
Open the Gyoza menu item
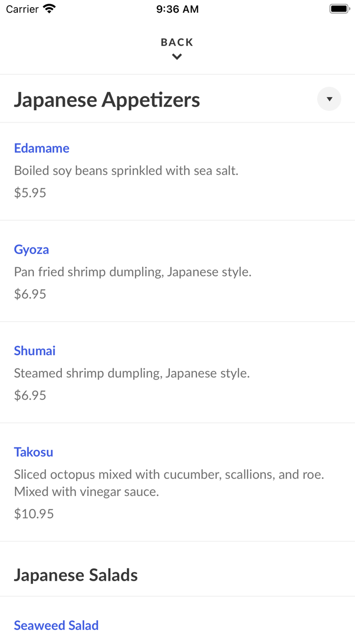pos(31,249)
